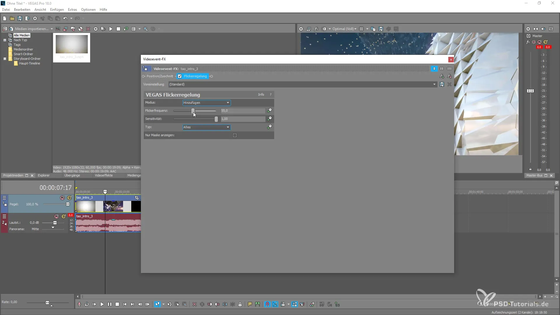Select Position/Zuschnitt in the FX chain
The height and width of the screenshot is (315, 560).
[160, 76]
